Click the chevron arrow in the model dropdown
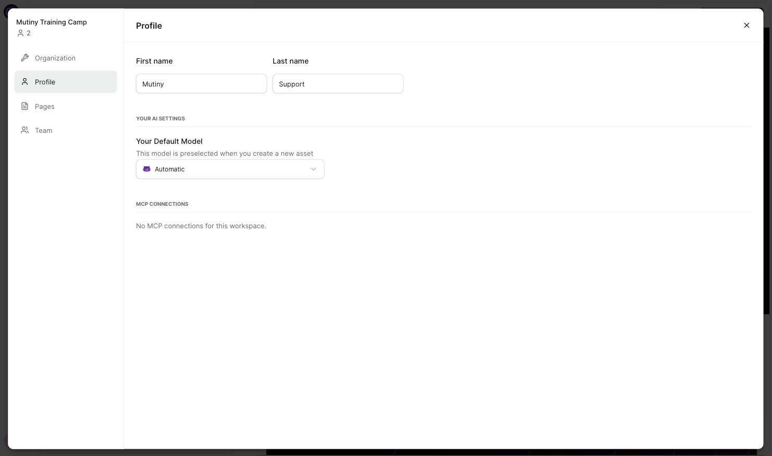Image resolution: width=772 pixels, height=456 pixels. point(313,169)
